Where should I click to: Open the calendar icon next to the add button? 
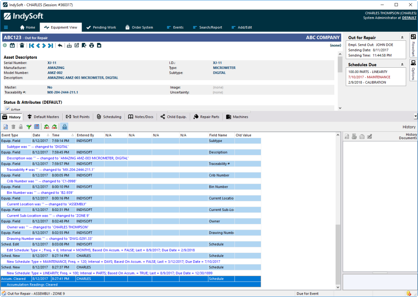12,45
